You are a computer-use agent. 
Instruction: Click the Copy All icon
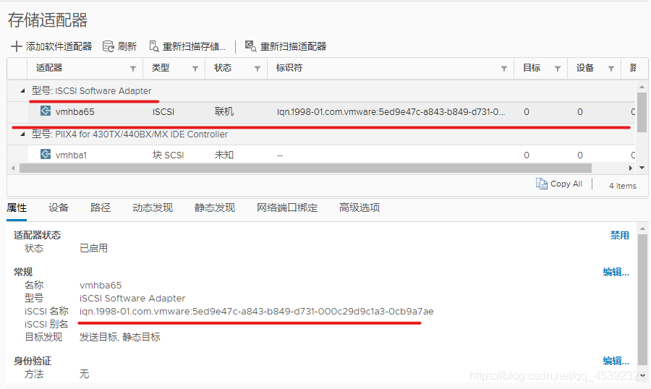click(x=541, y=184)
